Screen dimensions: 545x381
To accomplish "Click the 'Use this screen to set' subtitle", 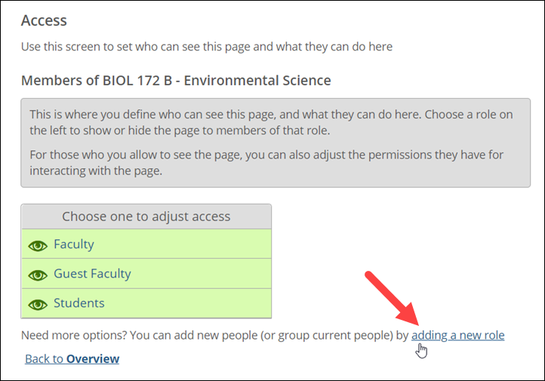I will click(207, 47).
